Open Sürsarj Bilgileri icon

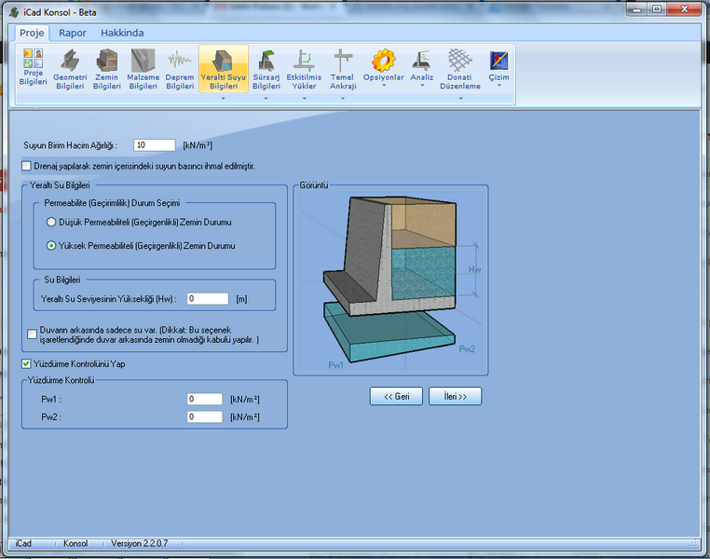[x=266, y=69]
